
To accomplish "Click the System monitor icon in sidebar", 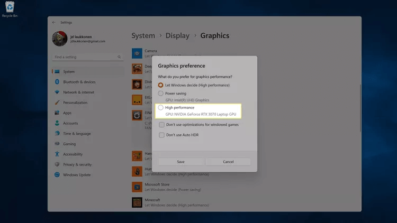I will click(x=57, y=71).
